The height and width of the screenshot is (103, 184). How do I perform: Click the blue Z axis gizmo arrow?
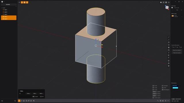click(x=96, y=39)
